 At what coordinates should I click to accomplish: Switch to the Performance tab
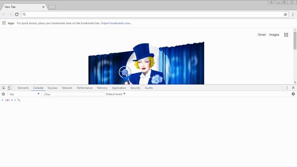point(84,88)
